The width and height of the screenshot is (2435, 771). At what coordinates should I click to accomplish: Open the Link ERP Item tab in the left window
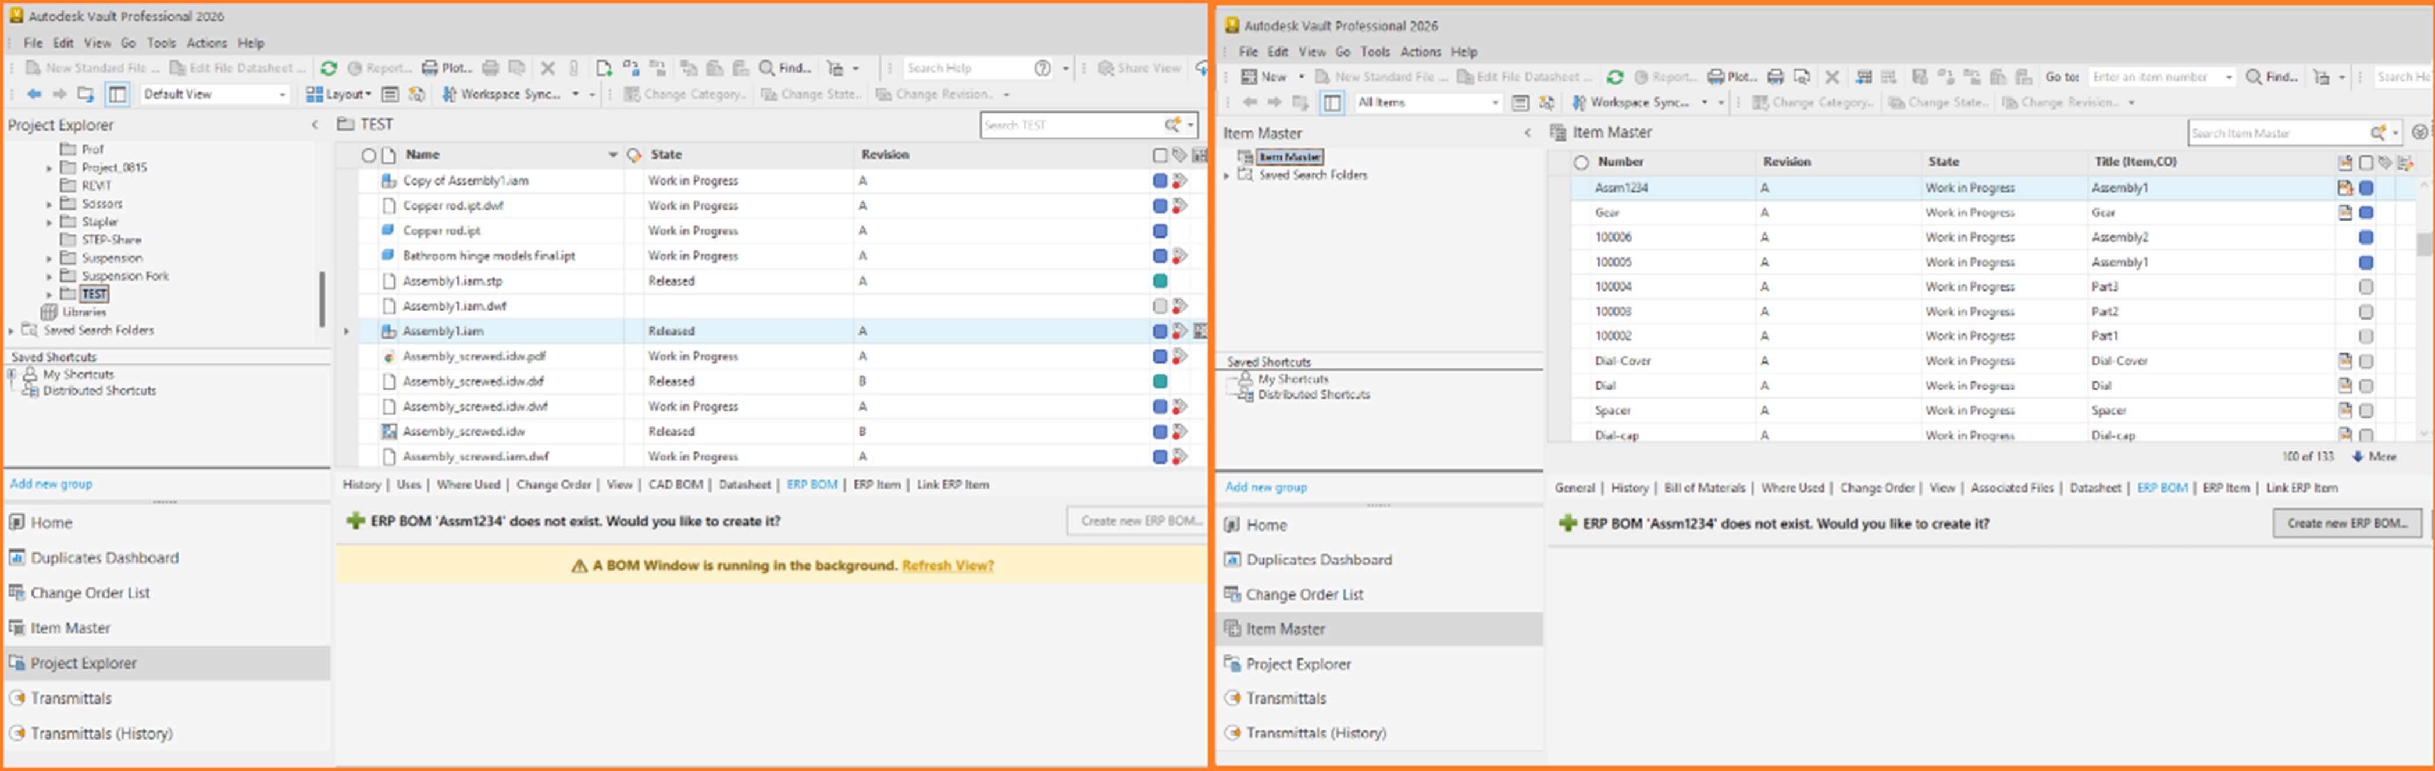[x=953, y=485]
